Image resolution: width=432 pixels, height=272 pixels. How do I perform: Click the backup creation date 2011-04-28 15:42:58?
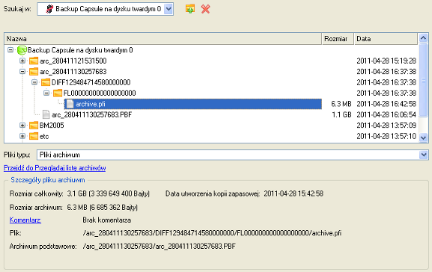[x=293, y=194]
